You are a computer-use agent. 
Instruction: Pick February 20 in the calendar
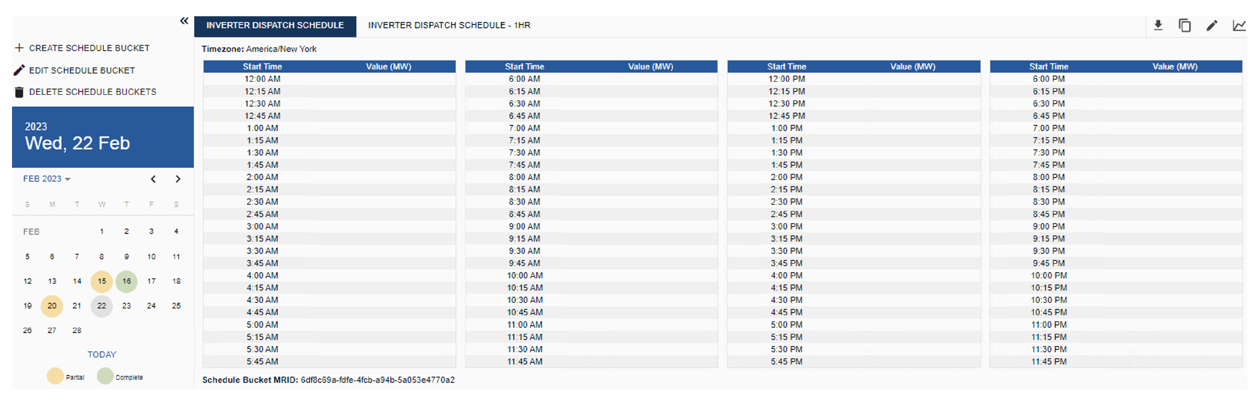[x=52, y=306]
